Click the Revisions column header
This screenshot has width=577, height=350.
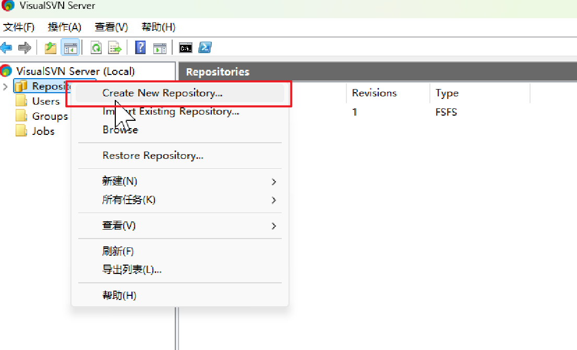tap(374, 93)
